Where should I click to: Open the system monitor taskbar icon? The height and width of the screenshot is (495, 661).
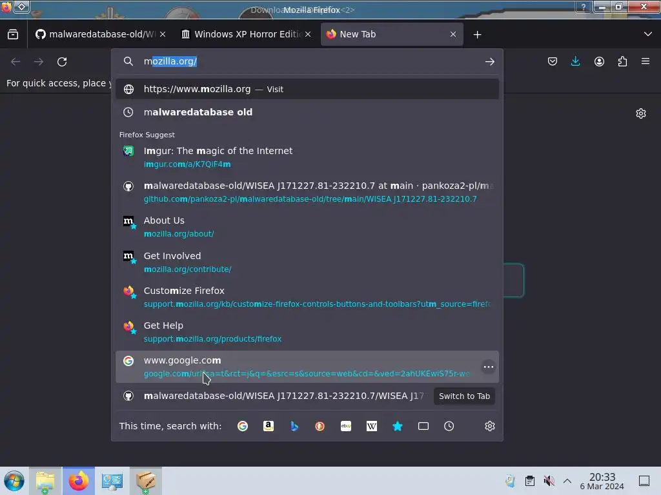112,481
